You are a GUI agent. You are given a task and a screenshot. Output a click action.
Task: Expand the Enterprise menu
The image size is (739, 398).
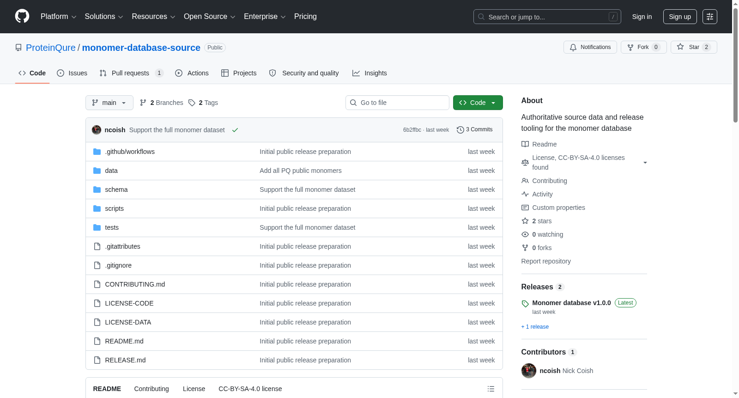tap(265, 17)
